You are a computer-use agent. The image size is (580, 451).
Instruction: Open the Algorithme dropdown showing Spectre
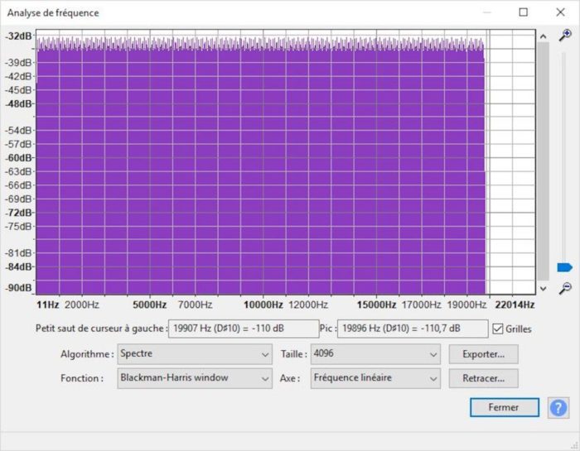[x=195, y=354]
